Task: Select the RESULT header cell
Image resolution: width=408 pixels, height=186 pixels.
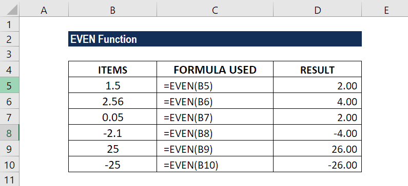Action: (318, 69)
